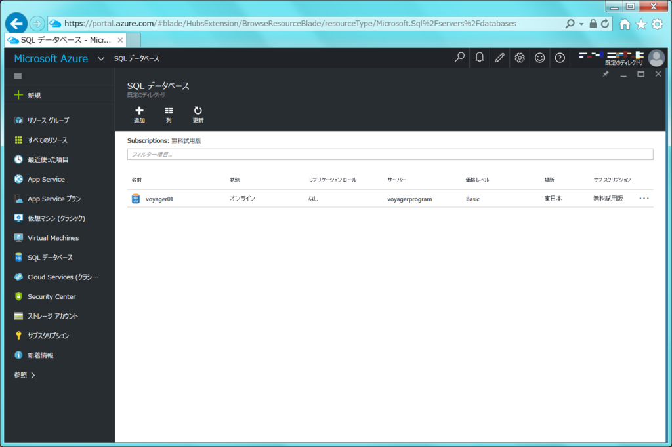
Task: Sort by 名前 column header
Action: (136, 180)
